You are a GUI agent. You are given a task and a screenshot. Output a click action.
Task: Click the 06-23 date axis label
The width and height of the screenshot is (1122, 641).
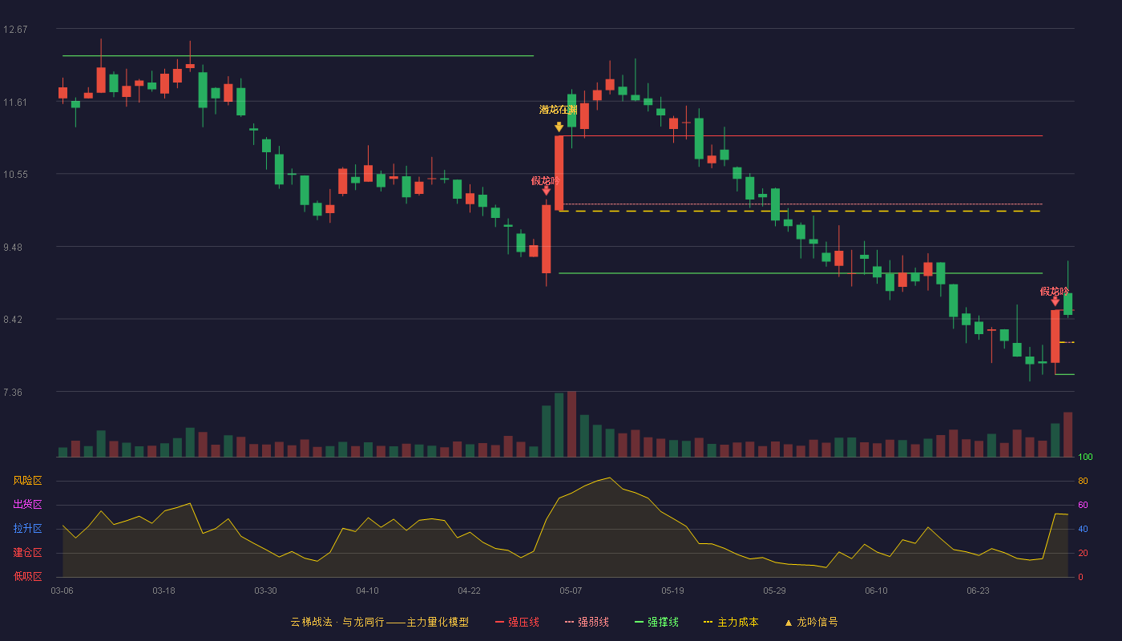click(x=978, y=591)
